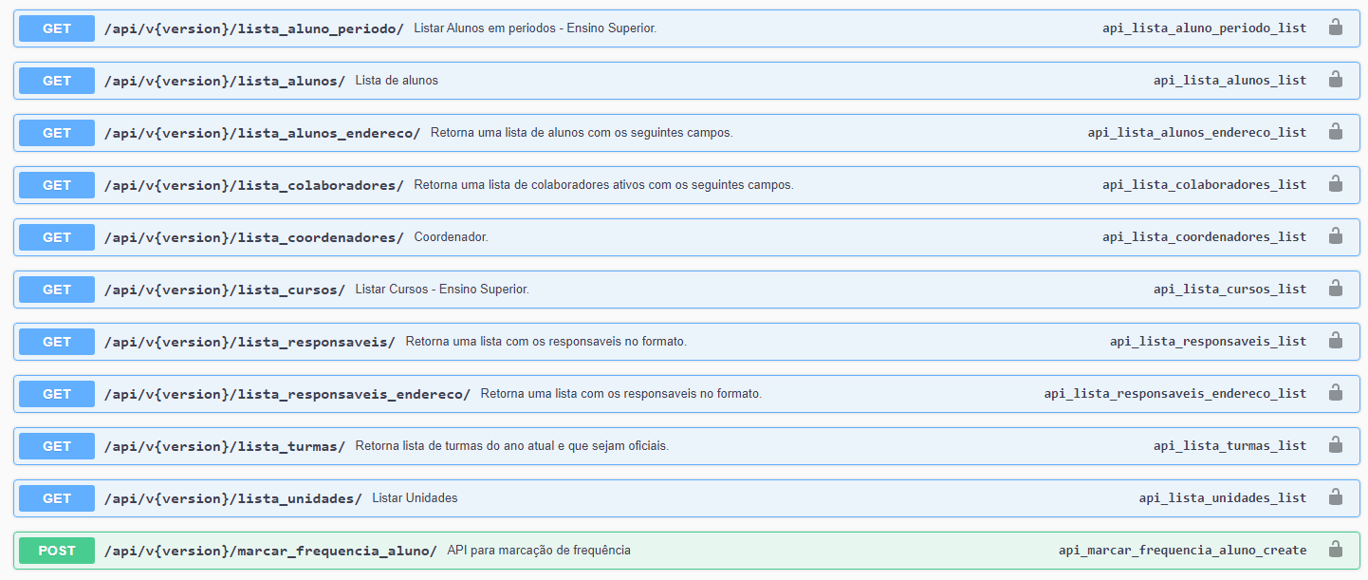Expand /api/v{version}/lista_coordenadores/ path
The height and width of the screenshot is (580, 1368).
pyautogui.click(x=253, y=237)
